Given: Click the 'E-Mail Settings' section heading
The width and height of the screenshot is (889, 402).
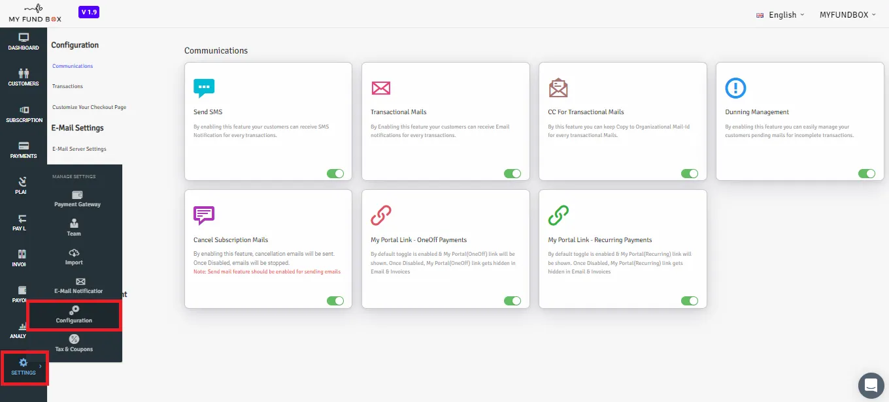Looking at the screenshot, I should click(77, 128).
